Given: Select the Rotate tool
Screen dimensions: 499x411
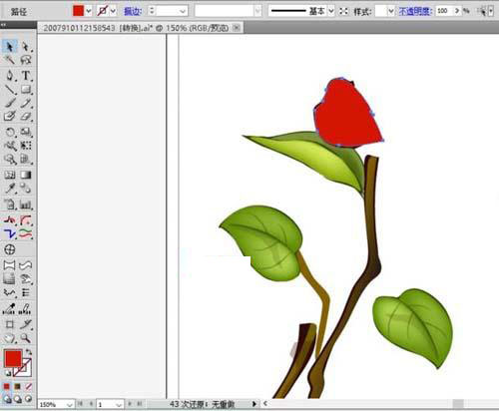Looking at the screenshot, I should tap(10, 132).
